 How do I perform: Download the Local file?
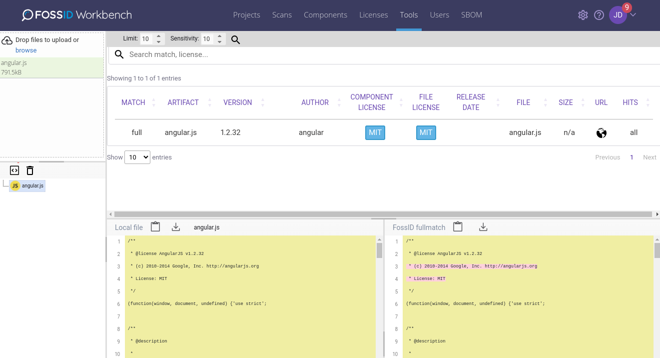point(176,227)
